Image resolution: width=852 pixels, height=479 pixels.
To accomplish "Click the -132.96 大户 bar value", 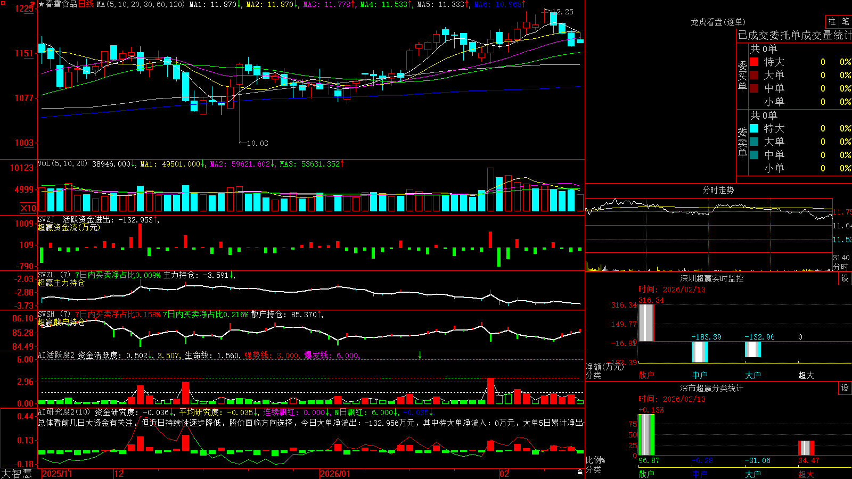I will [x=759, y=337].
